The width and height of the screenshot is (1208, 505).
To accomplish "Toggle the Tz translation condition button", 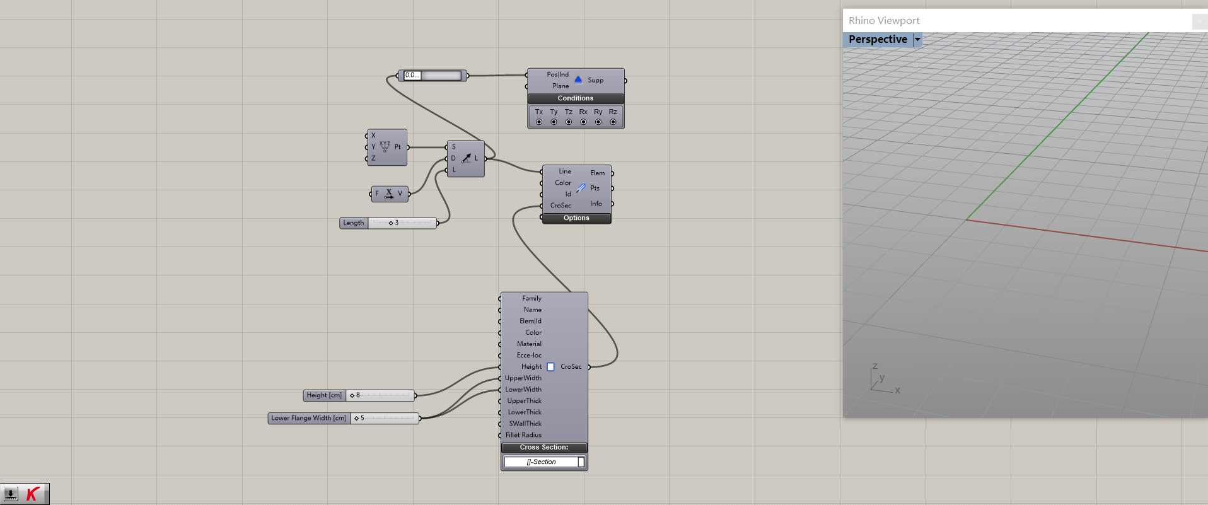I will (569, 122).
